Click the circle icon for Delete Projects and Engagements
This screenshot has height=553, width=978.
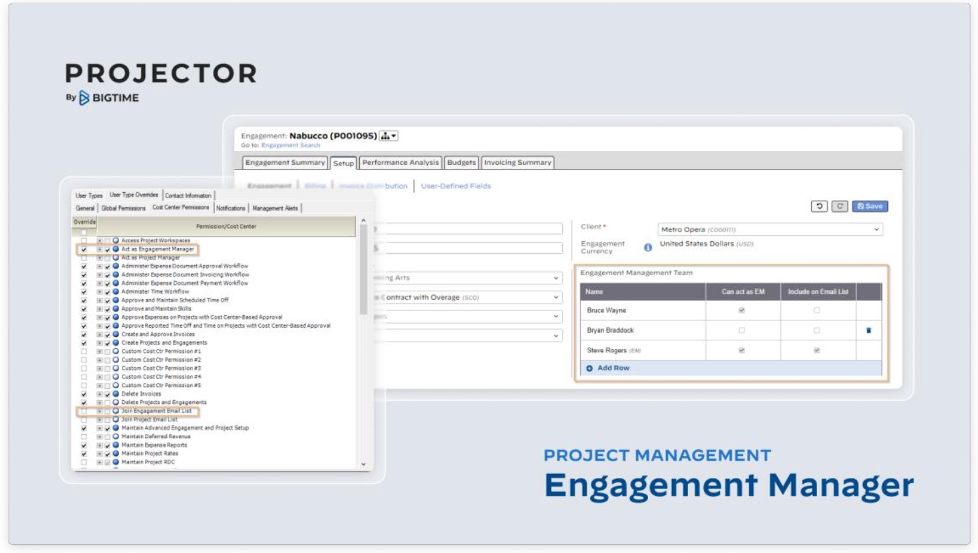116,403
